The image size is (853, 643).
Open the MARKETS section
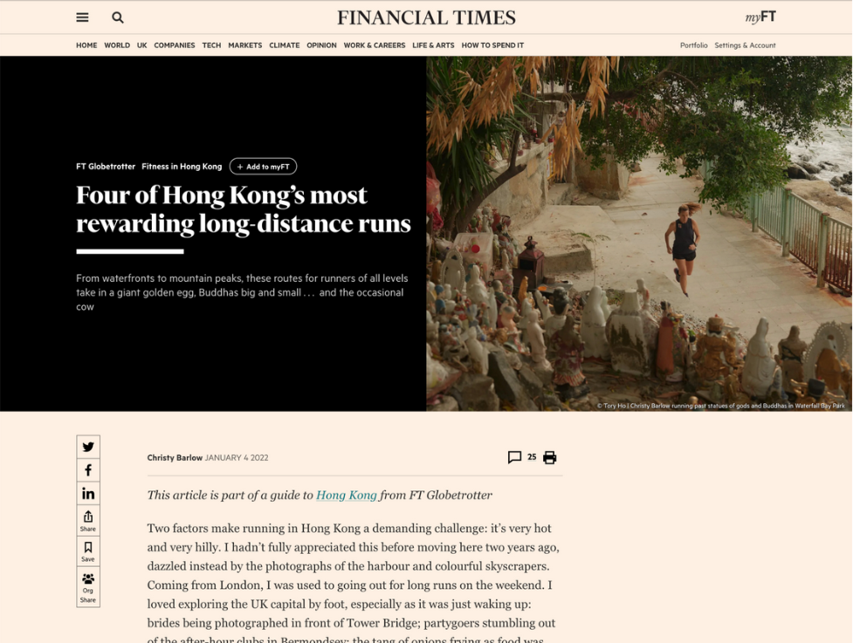(244, 45)
